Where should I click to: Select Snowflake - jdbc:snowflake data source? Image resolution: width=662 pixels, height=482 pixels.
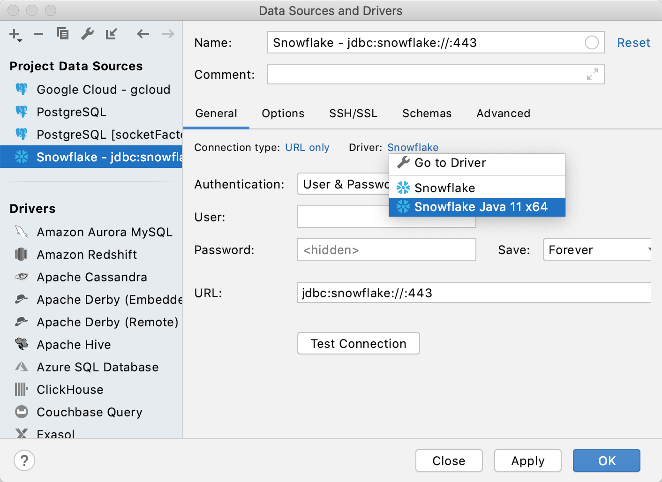pos(91,157)
